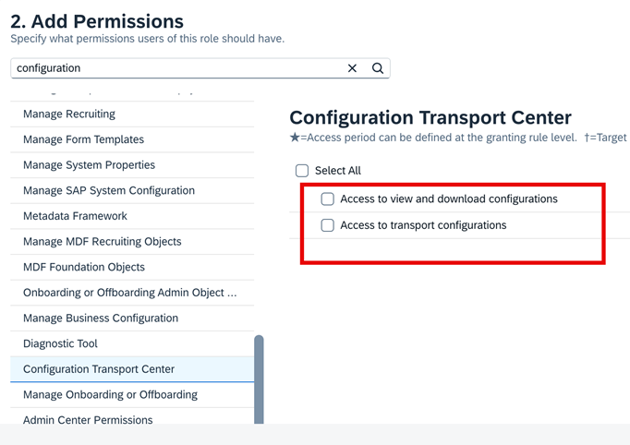Viewport: 630px width, 445px height.
Task: Select Manage Recruiting in the list
Action: pyautogui.click(x=132, y=114)
